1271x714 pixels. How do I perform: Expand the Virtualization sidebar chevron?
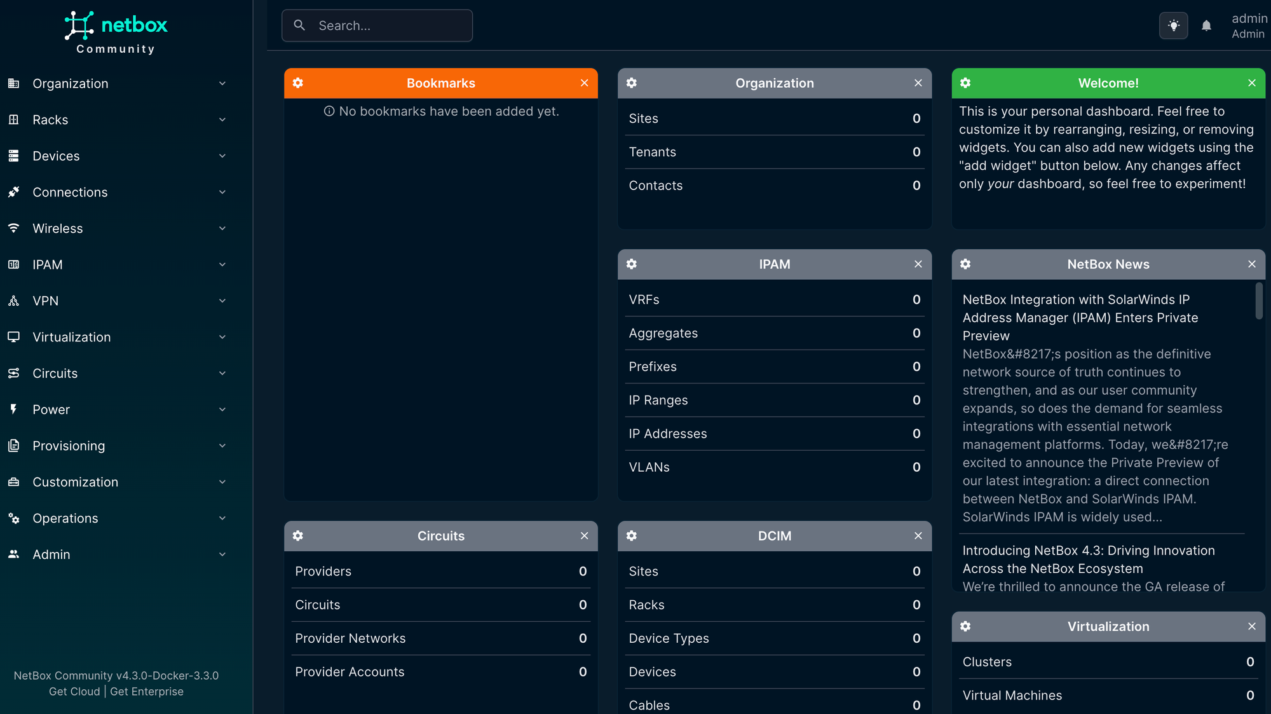(222, 337)
